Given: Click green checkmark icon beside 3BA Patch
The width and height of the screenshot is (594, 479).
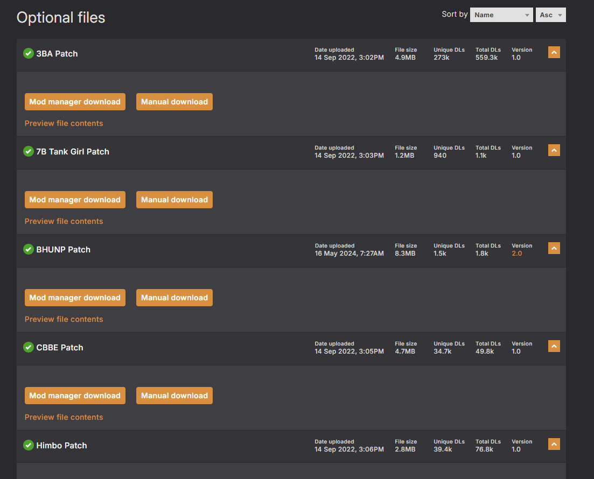Looking at the screenshot, I should (29, 53).
